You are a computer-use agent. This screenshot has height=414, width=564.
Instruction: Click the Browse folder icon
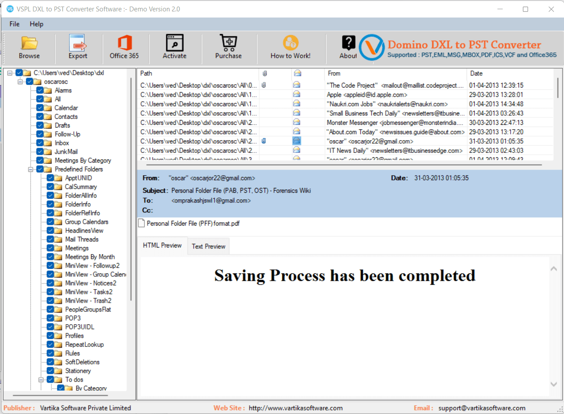[29, 43]
